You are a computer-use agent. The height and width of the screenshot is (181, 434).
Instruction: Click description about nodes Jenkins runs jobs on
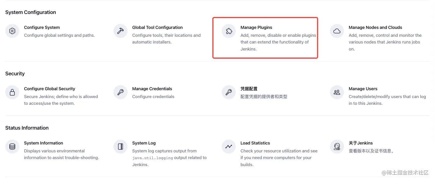pyautogui.click(x=385, y=42)
